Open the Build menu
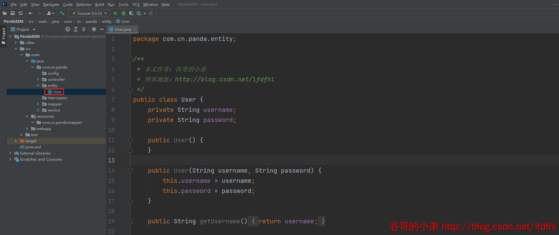559x235 pixels. pyautogui.click(x=99, y=4)
